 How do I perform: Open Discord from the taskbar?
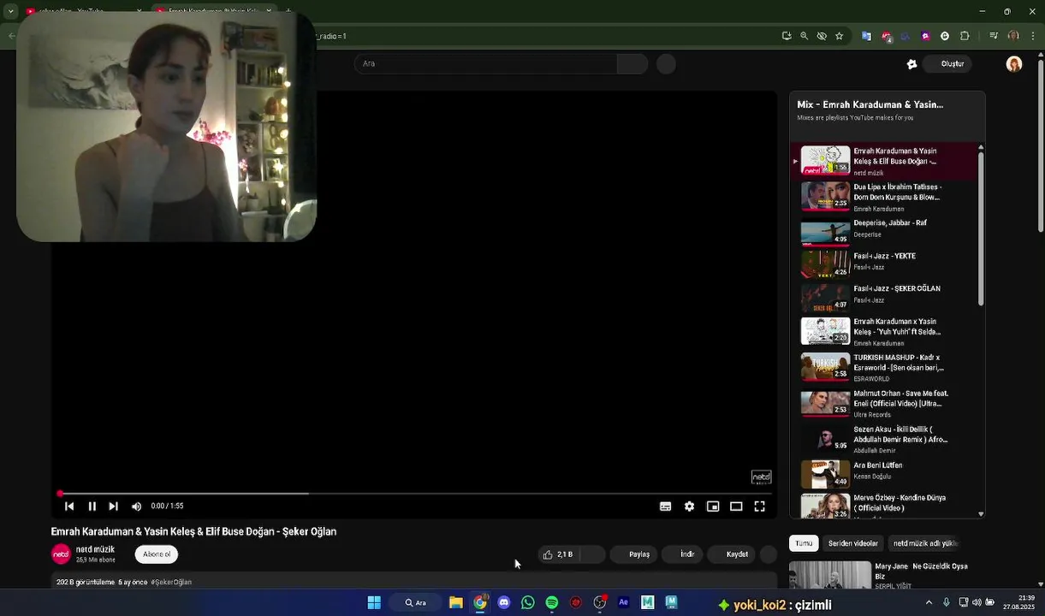504,602
